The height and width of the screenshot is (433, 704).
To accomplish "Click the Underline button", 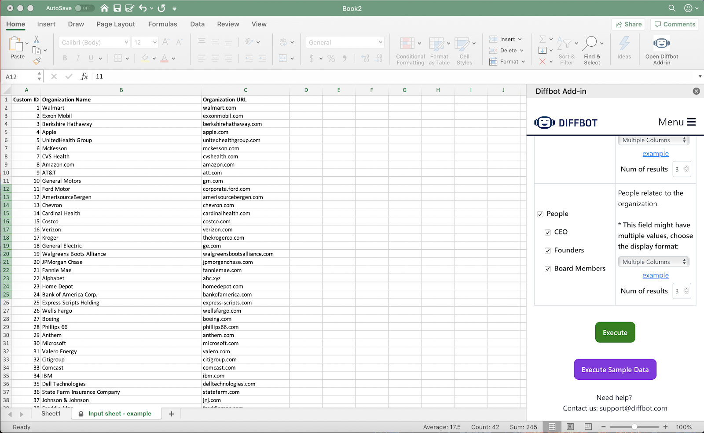I will click(x=91, y=58).
